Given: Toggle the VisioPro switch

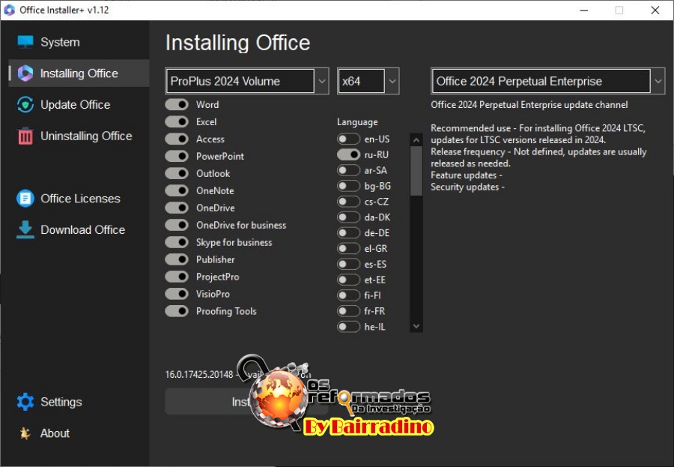Looking at the screenshot, I should point(177,294).
